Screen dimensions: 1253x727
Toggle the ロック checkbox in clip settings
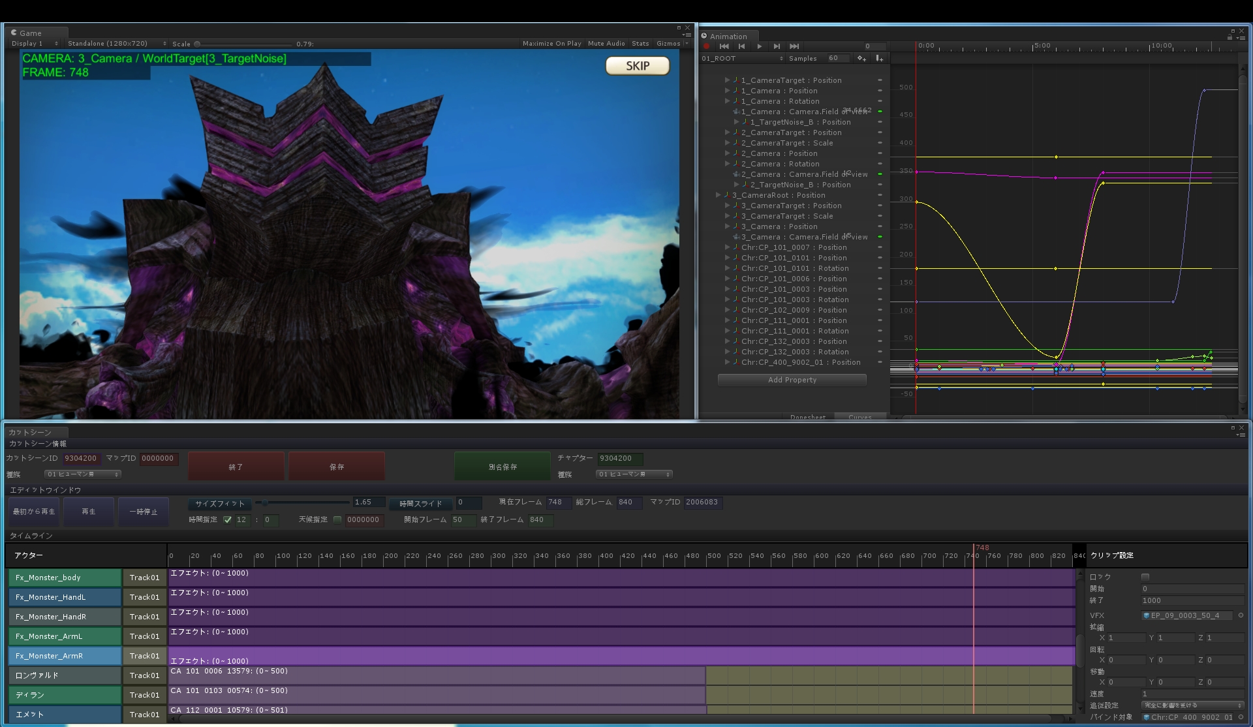pos(1145,577)
